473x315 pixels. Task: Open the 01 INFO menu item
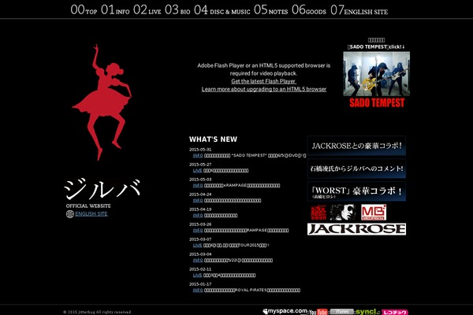pyautogui.click(x=115, y=9)
